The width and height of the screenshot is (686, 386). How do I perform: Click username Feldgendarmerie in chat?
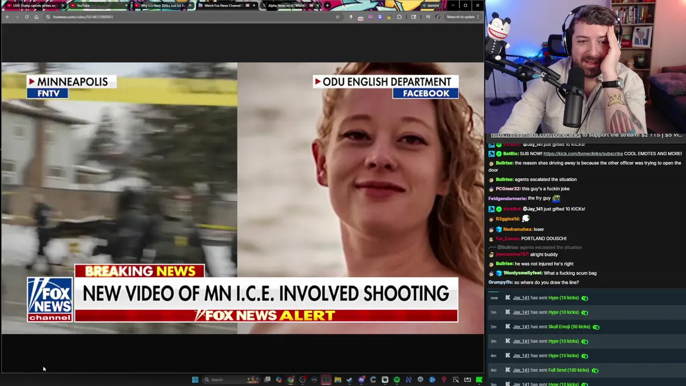(x=507, y=198)
